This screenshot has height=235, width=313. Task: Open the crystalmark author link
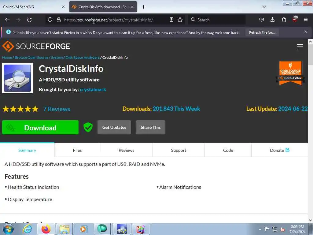pyautogui.click(x=93, y=90)
